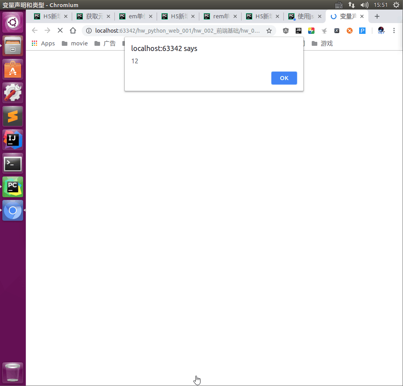Close the 使用js tab
403x386 pixels.
(320, 16)
